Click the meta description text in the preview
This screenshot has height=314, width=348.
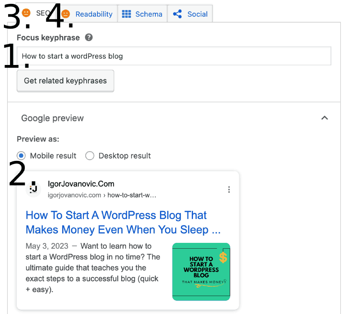pos(93,268)
